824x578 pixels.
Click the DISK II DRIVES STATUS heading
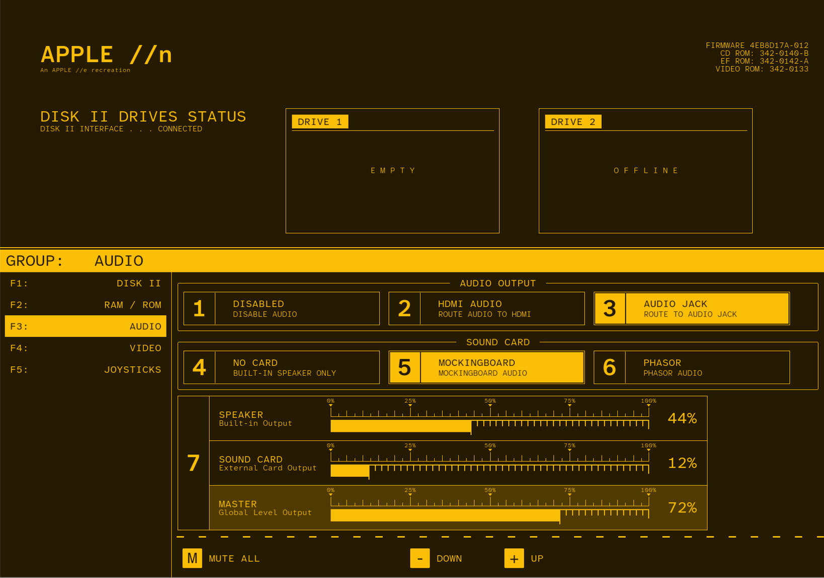[143, 117]
